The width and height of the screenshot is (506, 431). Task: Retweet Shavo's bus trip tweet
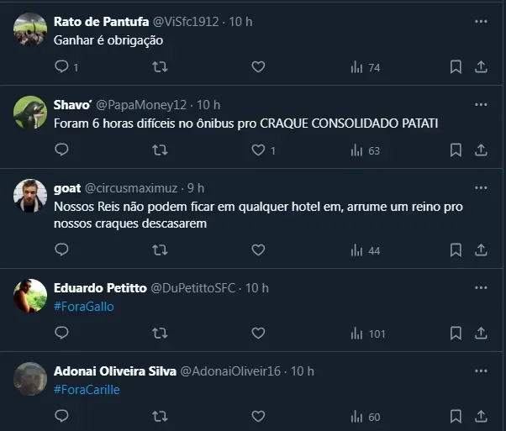pos(160,150)
